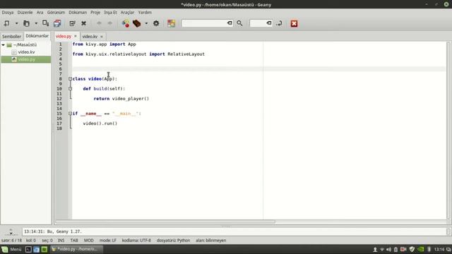
Task: Fold the def build(self) code block
Action: (x=70, y=89)
